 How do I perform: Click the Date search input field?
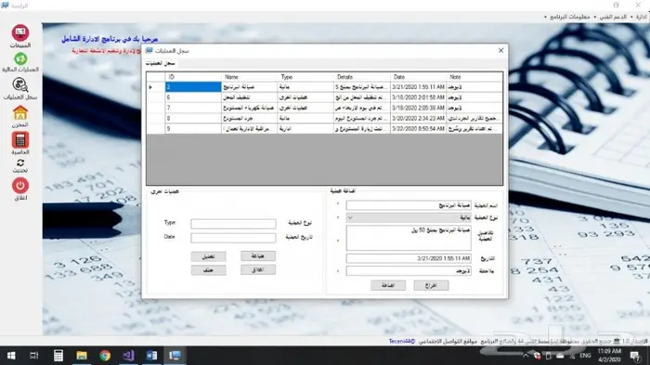tap(233, 238)
